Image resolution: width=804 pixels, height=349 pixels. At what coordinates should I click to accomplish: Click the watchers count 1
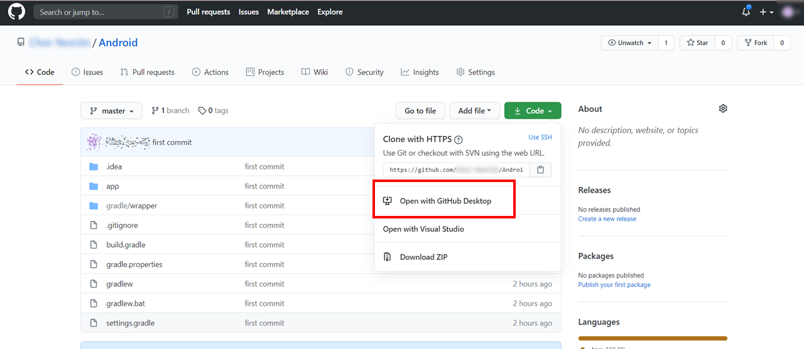[x=666, y=43]
